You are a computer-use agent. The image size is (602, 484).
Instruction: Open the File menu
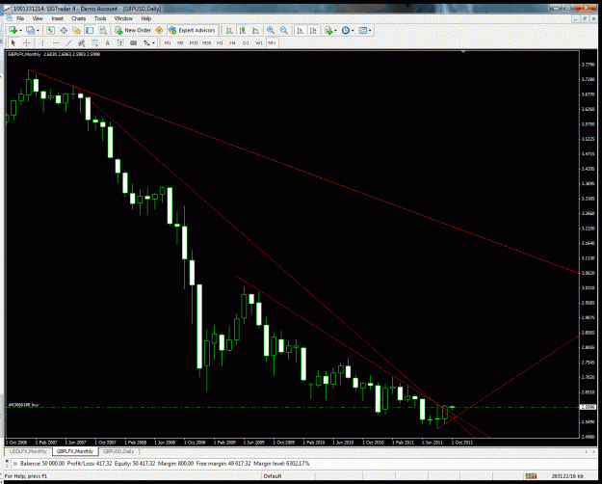click(x=20, y=18)
